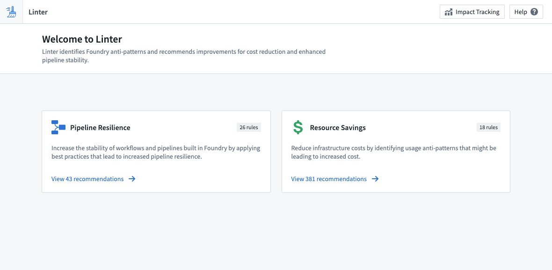Click the Help question mark icon
552x270 pixels.
[x=534, y=12]
